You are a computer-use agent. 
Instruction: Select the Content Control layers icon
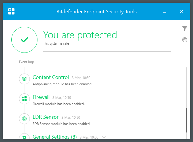coord(24,79)
